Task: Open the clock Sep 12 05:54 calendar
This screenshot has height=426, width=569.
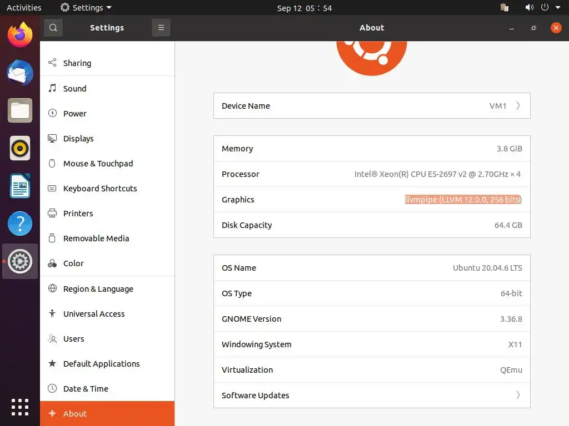Action: coord(304,8)
